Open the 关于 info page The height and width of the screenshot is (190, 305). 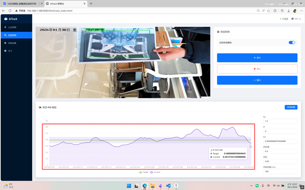[10, 51]
